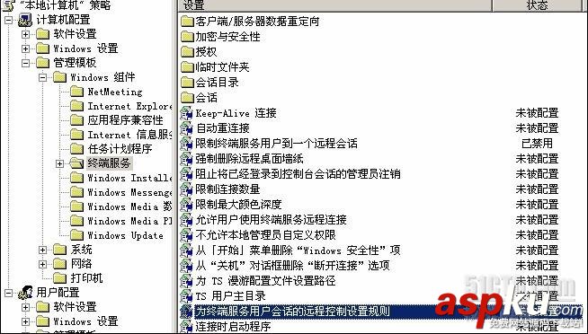The height and width of the screenshot is (334, 588).
Task: Sort by the 设置 column header
Action: [334, 5]
